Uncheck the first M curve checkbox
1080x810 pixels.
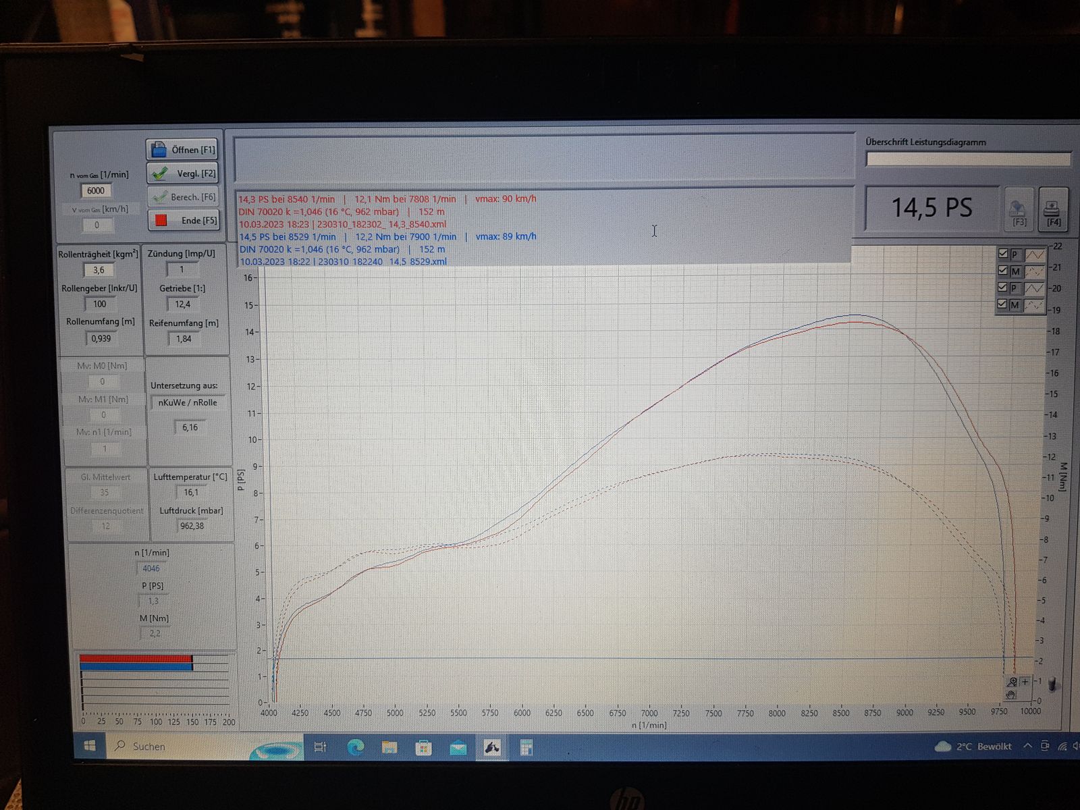pos(1003,271)
